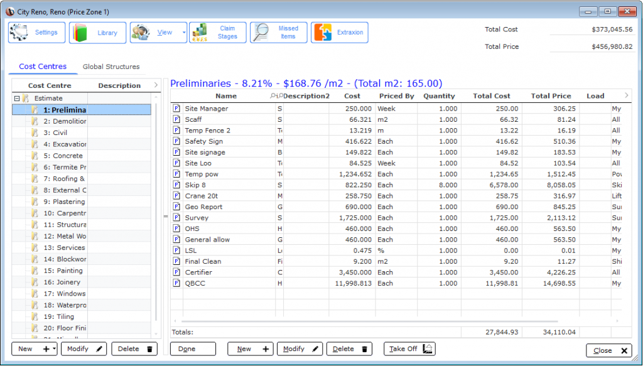Click the P icon on the QBCC row
This screenshot has width=643, height=366.
click(x=176, y=283)
